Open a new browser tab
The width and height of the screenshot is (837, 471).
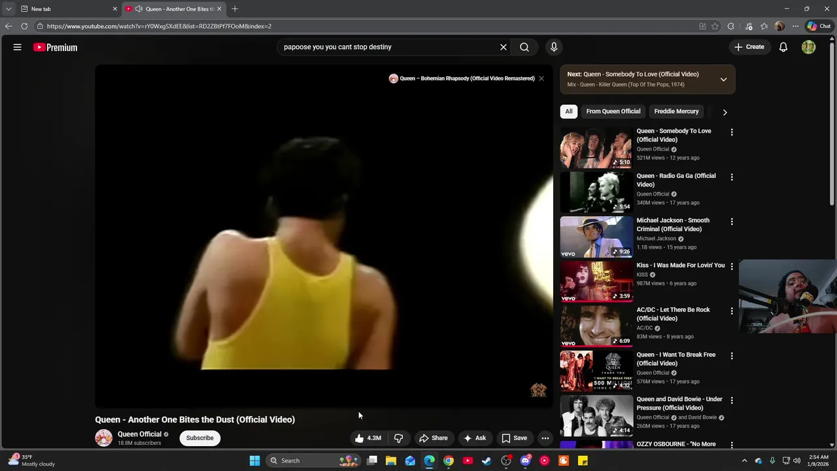point(235,9)
